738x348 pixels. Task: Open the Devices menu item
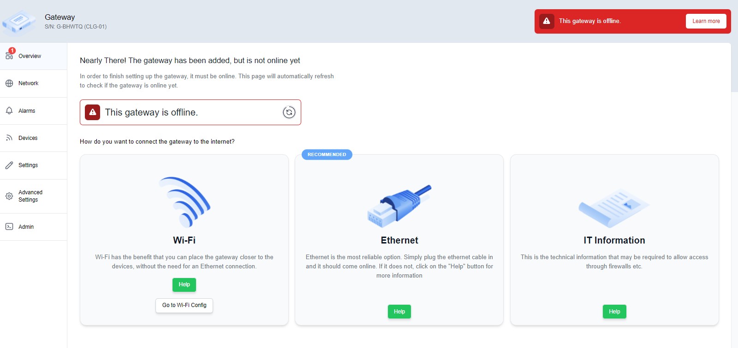[33, 138]
